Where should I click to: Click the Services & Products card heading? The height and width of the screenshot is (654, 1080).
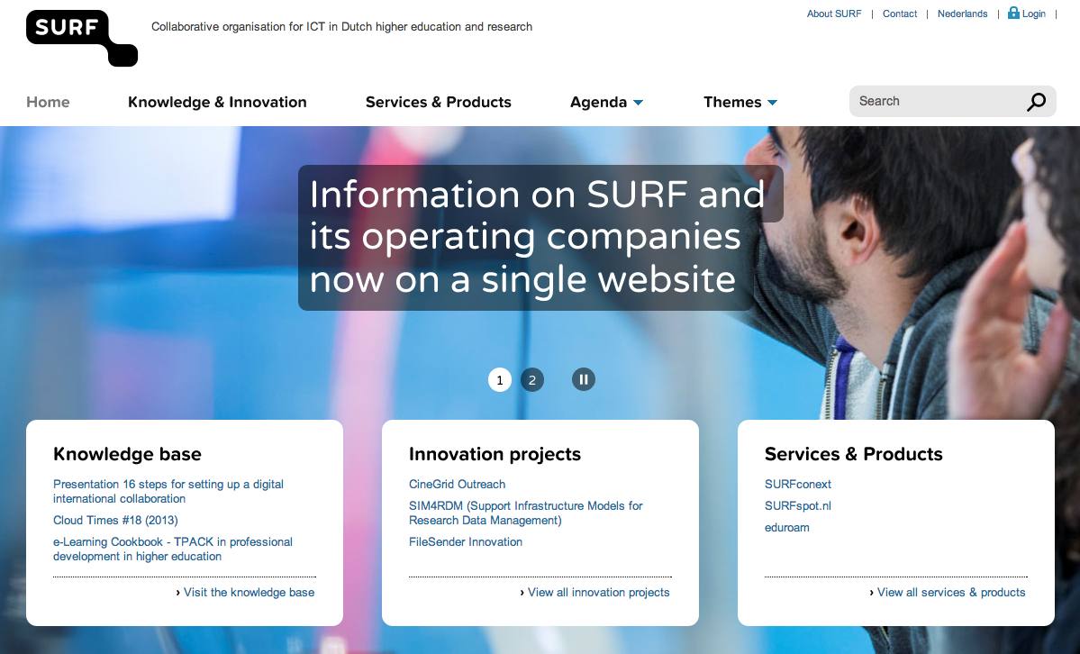click(x=853, y=454)
